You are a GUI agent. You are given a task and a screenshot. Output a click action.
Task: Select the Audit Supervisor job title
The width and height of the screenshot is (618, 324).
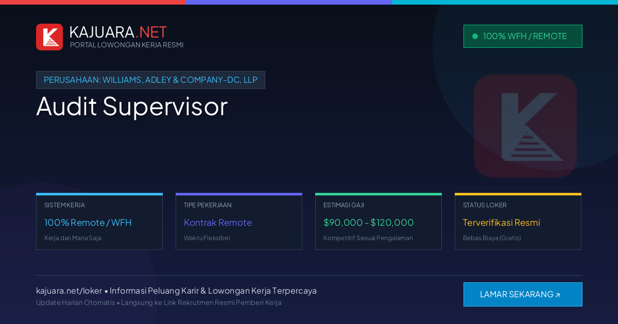pyautogui.click(x=132, y=106)
